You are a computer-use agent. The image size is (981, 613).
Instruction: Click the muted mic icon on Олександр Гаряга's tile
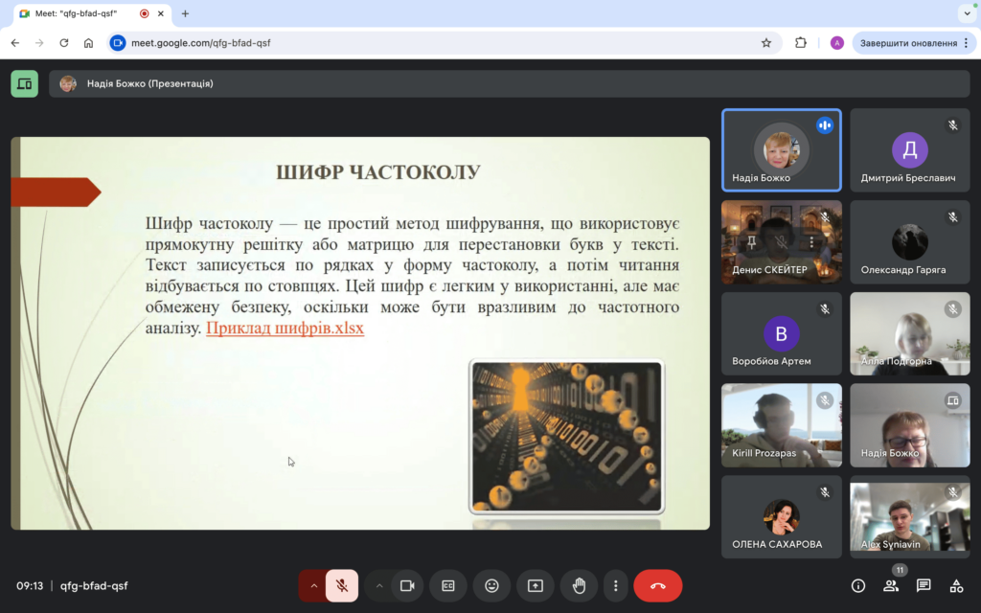(953, 217)
